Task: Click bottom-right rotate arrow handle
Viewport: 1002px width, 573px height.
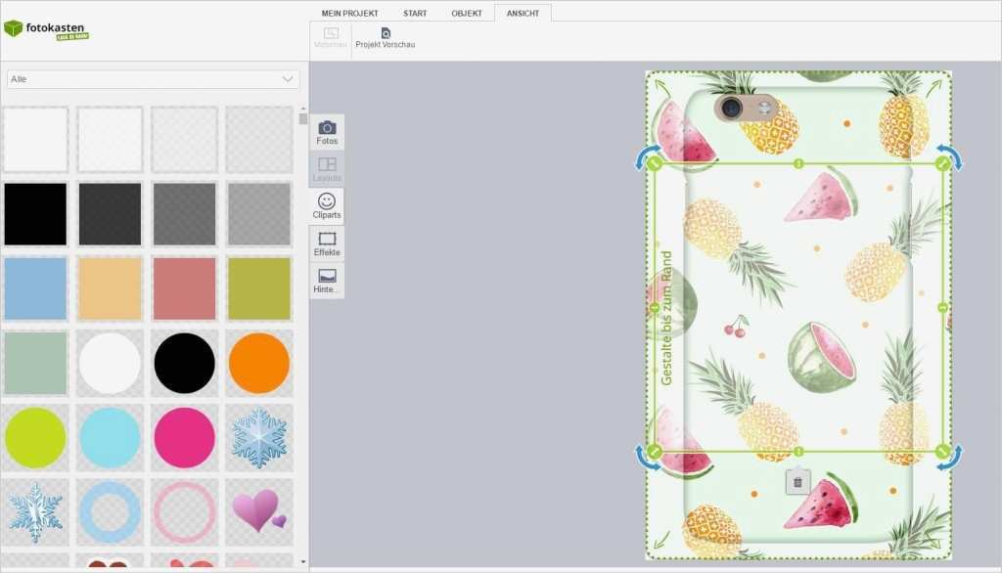Action: tap(951, 459)
